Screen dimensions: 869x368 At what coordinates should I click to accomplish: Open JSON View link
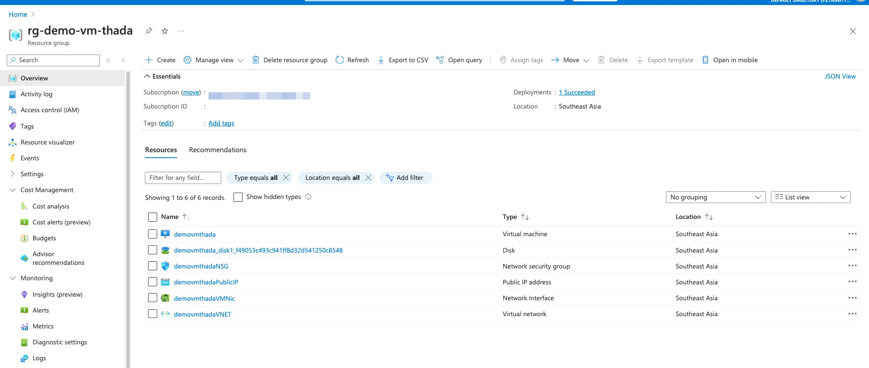click(840, 76)
